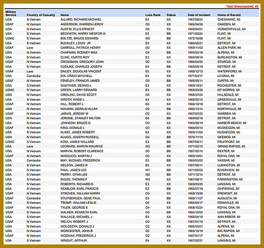
Task: Click home of record 'VERMONTVILLE, MI'
Action: [232, 29]
